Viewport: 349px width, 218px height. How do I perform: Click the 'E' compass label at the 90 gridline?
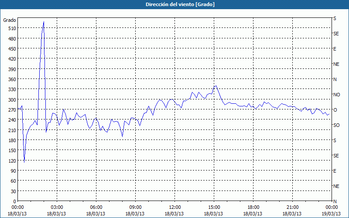click(x=335, y=171)
